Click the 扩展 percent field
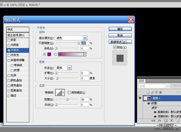The image size is (181, 132). click(x=85, y=73)
